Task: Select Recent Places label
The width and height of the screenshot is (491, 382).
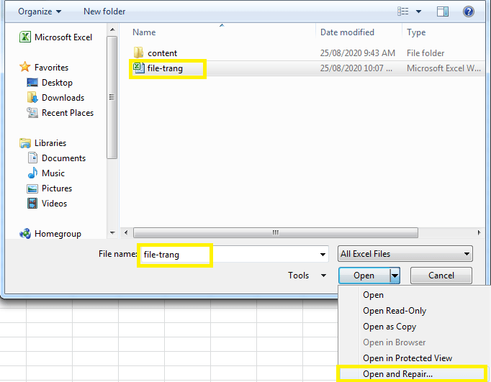Action: tap(68, 113)
